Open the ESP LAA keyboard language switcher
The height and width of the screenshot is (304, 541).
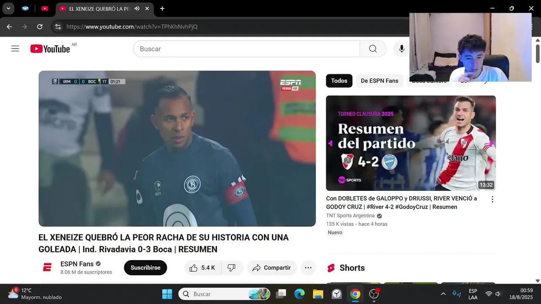473,294
